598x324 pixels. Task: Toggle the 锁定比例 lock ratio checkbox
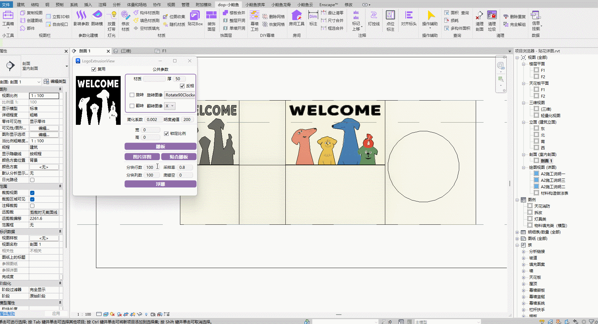coord(166,134)
